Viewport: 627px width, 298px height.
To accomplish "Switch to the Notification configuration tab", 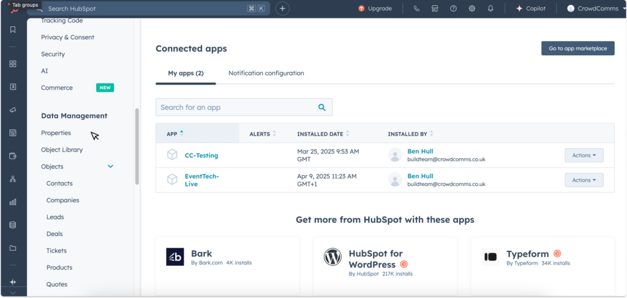I will click(266, 73).
